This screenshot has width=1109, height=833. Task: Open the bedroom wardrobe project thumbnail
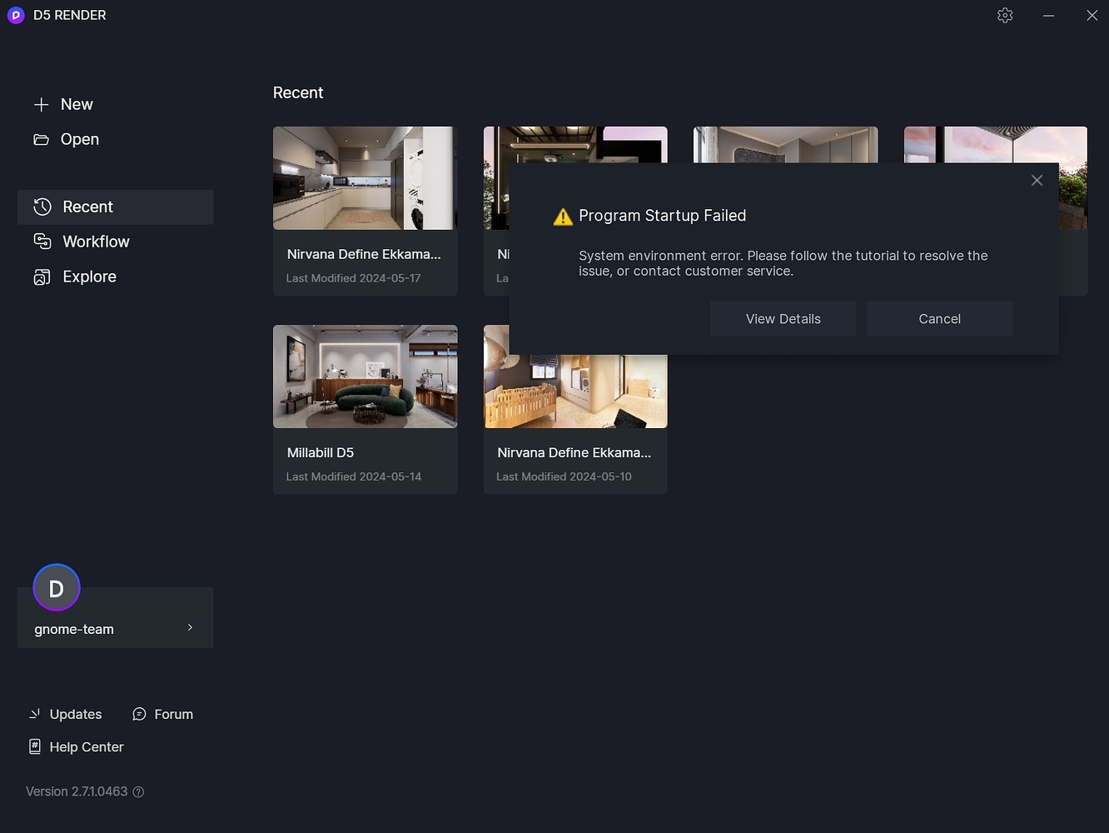click(x=785, y=145)
